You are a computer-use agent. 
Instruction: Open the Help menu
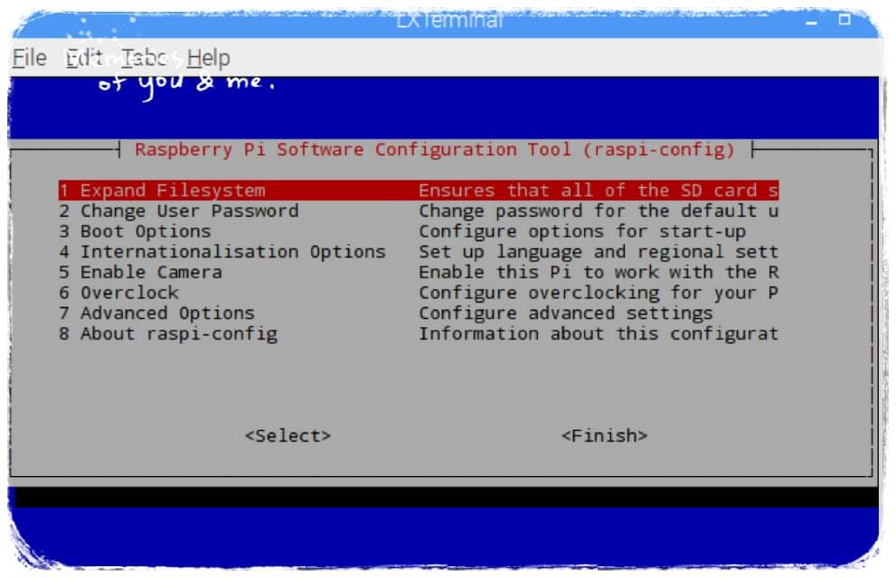click(x=209, y=58)
